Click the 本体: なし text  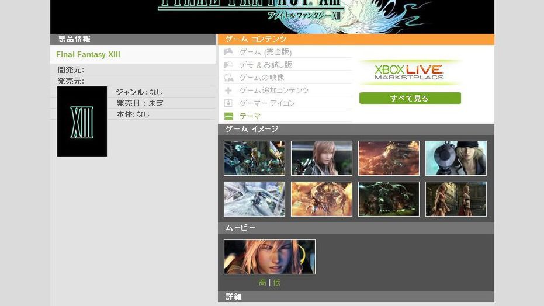133,114
